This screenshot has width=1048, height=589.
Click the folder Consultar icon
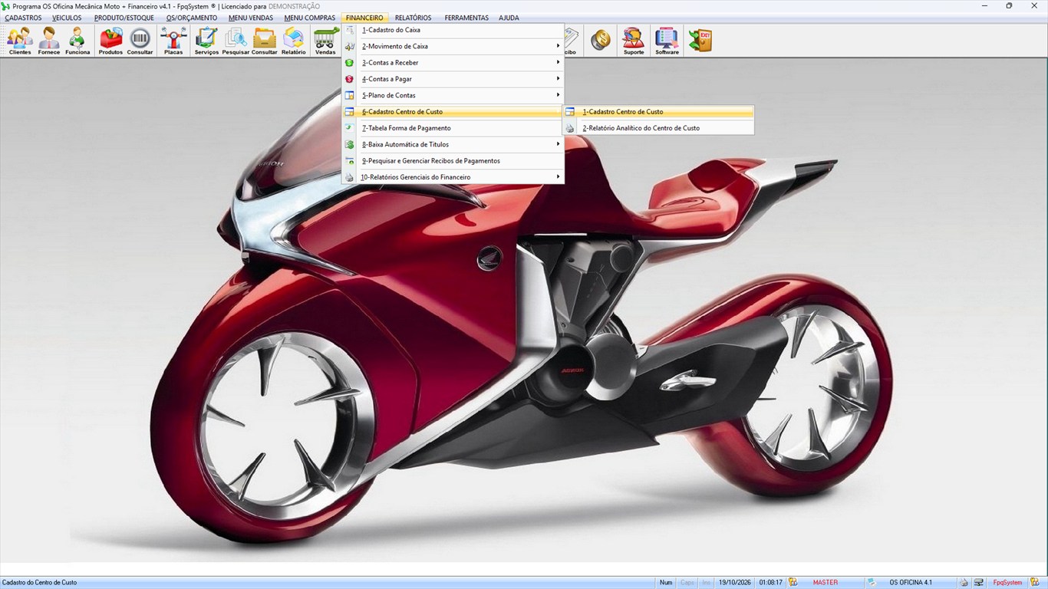pyautogui.click(x=265, y=41)
